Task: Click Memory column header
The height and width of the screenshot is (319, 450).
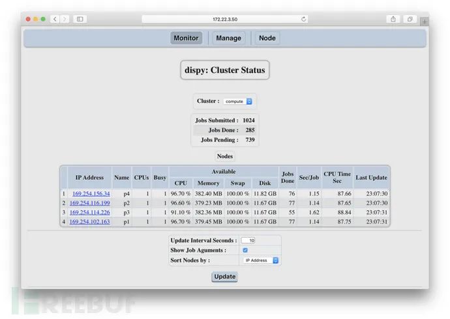Action: pos(208,183)
